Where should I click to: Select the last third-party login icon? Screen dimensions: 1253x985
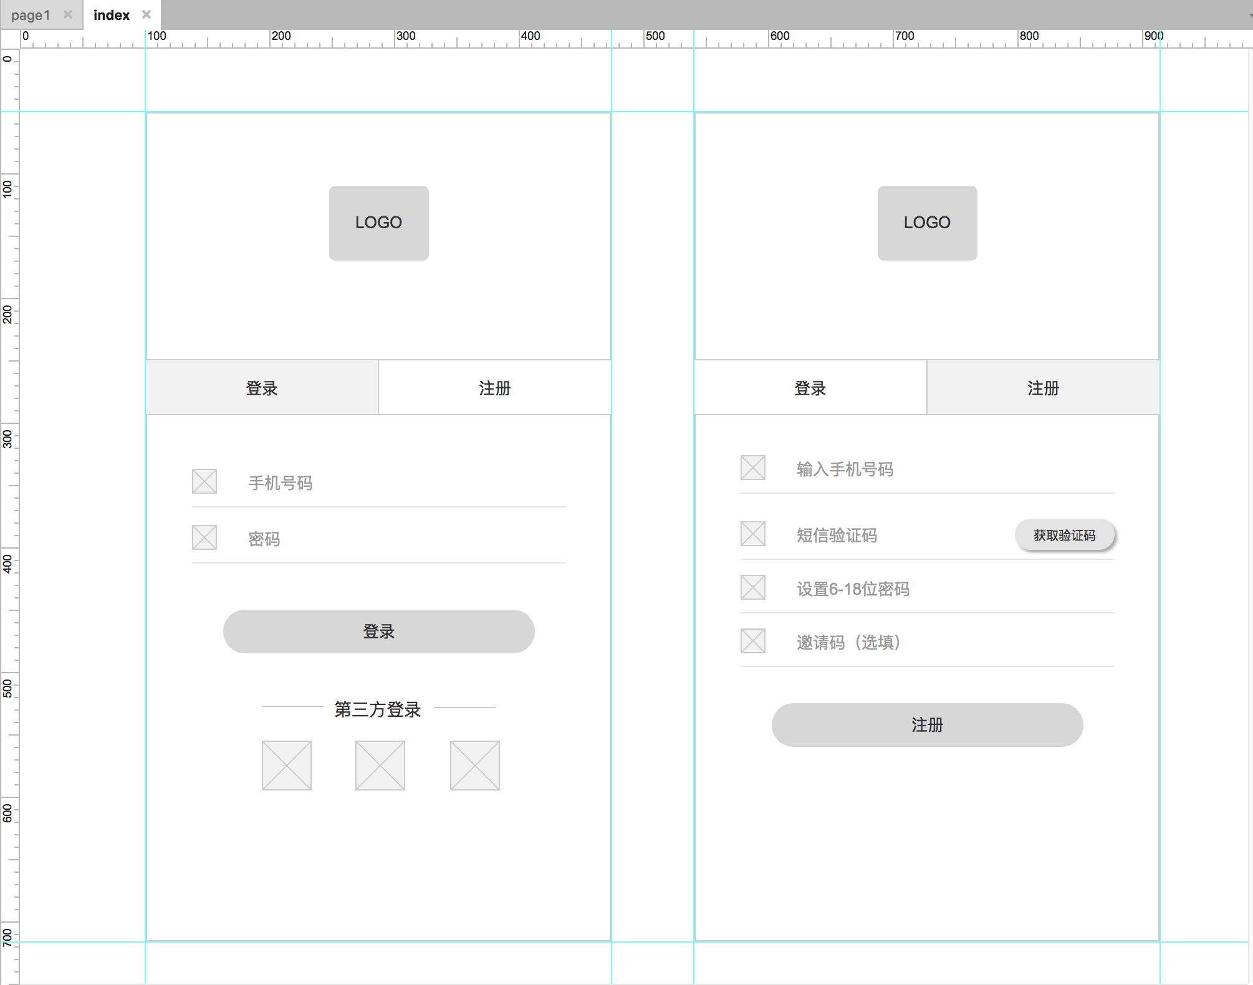pos(474,765)
